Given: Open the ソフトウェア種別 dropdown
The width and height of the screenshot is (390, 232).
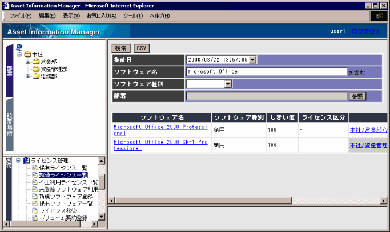Looking at the screenshot, I should point(228,84).
